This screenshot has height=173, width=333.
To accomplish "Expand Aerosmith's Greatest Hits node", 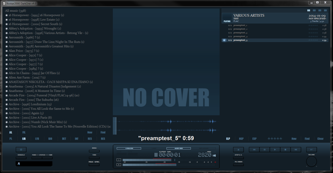I will tap(7, 46).
